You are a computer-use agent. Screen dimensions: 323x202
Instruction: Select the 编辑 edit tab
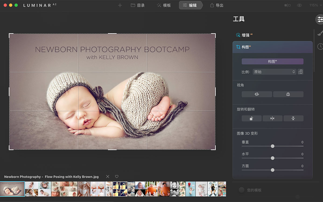click(x=191, y=5)
